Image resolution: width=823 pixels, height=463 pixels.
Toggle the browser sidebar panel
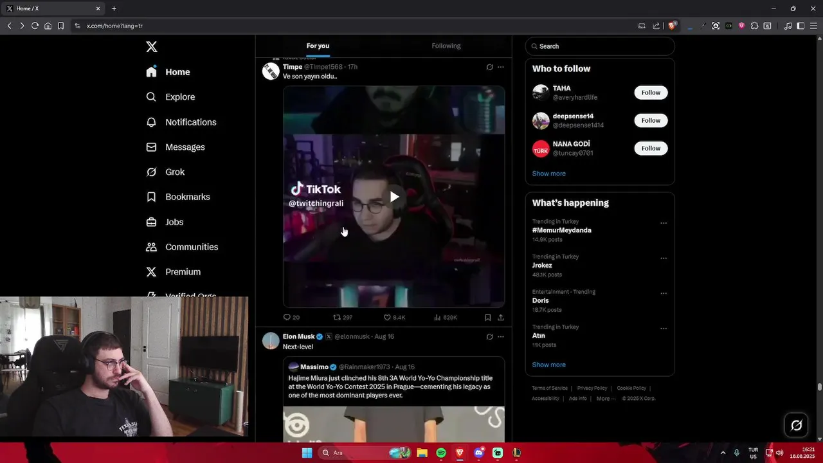pyautogui.click(x=800, y=26)
